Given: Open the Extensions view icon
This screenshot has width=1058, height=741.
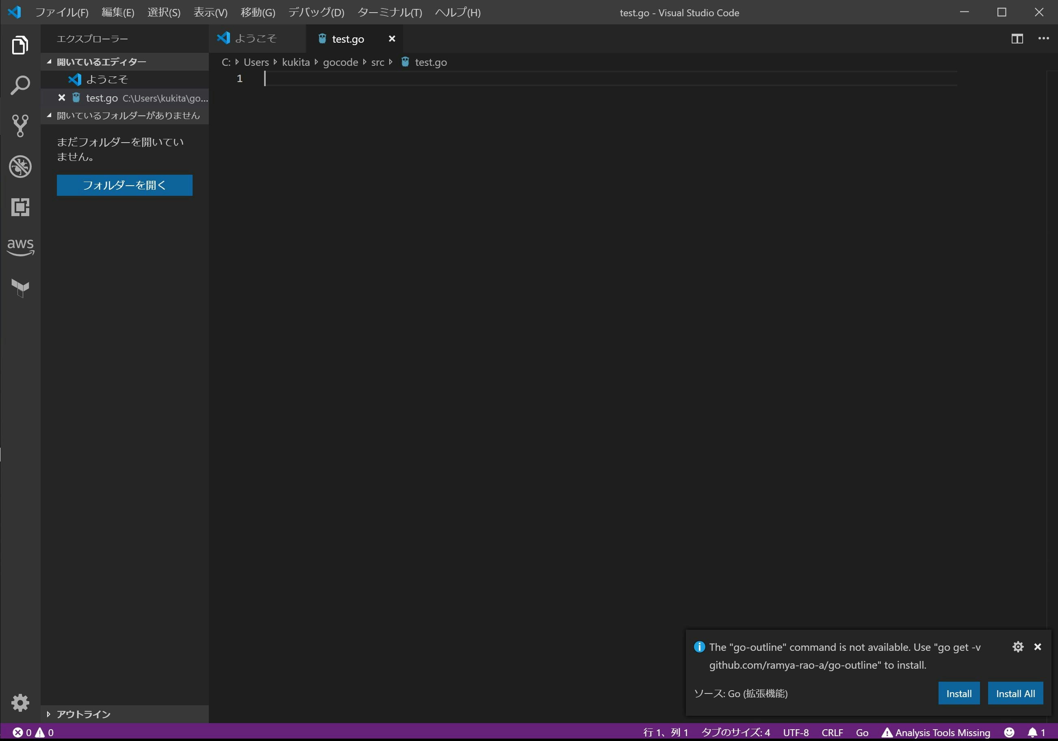Looking at the screenshot, I should [20, 207].
